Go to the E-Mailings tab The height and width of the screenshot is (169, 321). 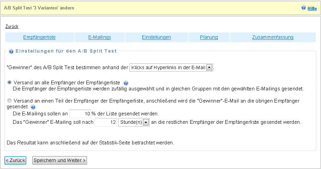coord(99,37)
